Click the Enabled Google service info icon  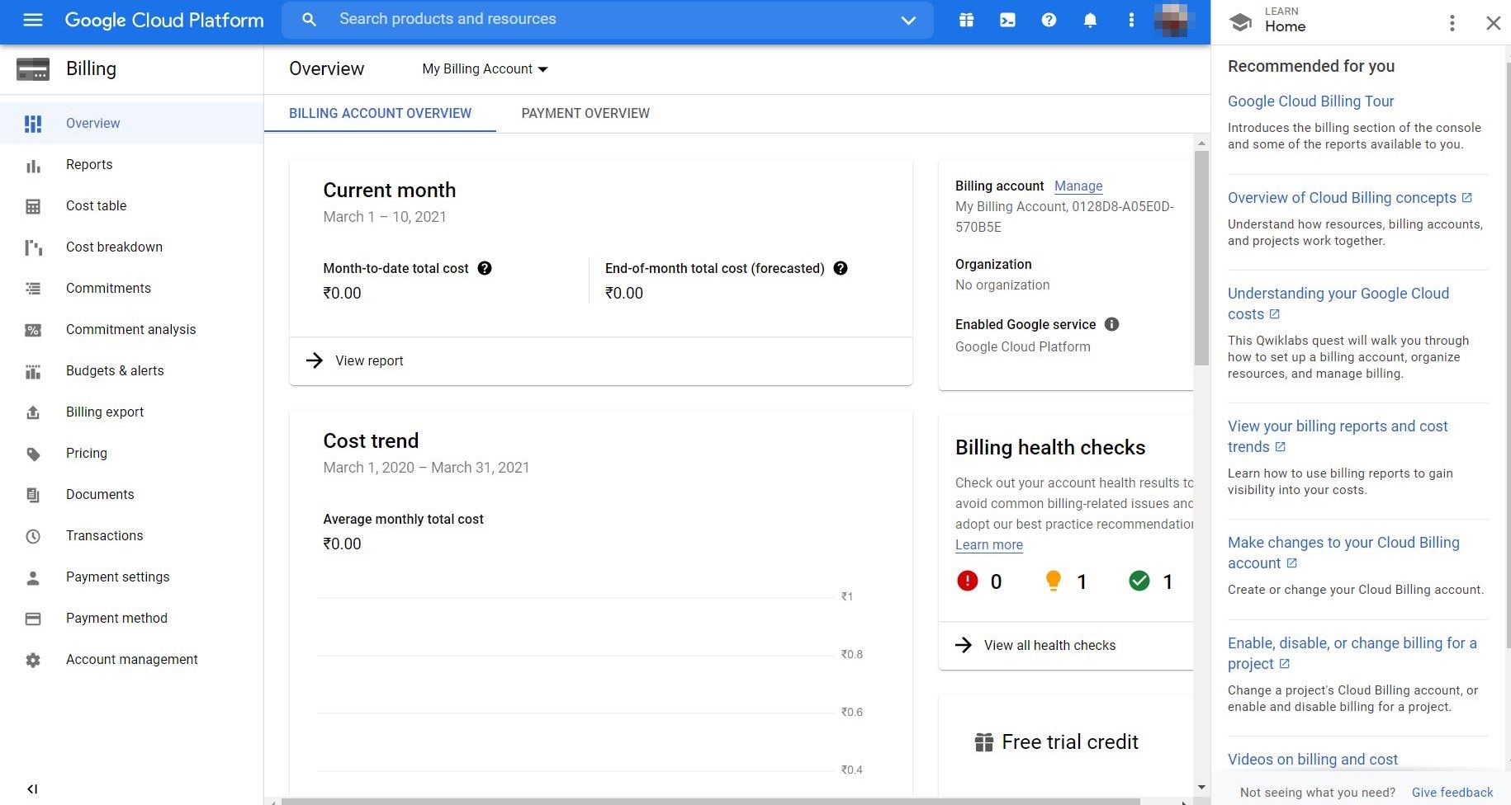(1111, 324)
